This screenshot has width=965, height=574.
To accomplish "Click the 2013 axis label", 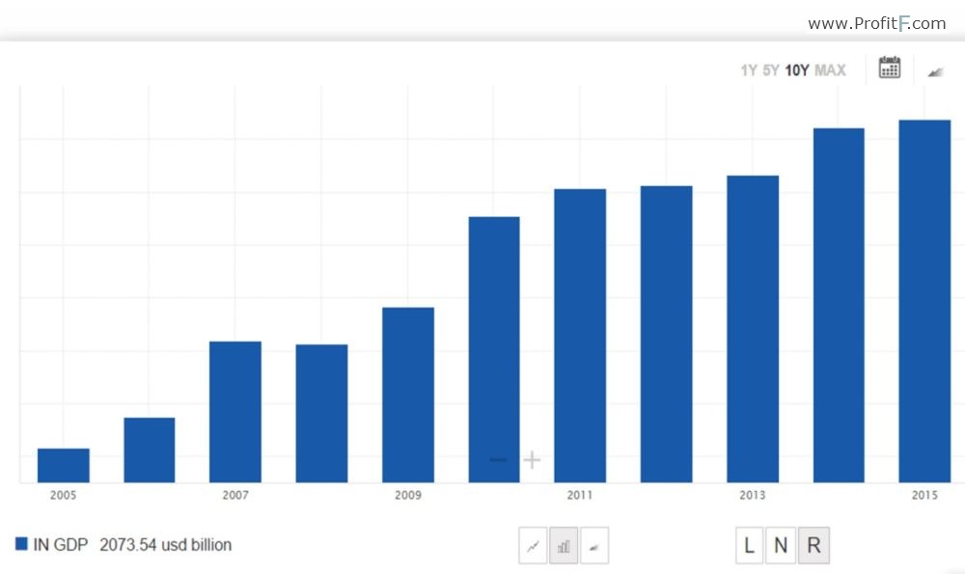I will tap(753, 495).
